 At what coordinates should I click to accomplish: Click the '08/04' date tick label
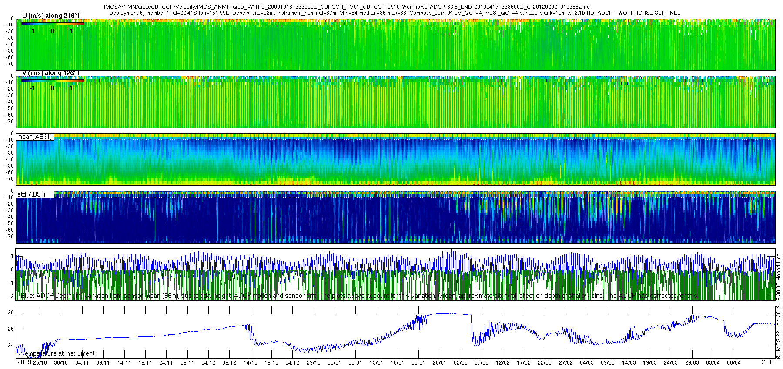(x=734, y=363)
